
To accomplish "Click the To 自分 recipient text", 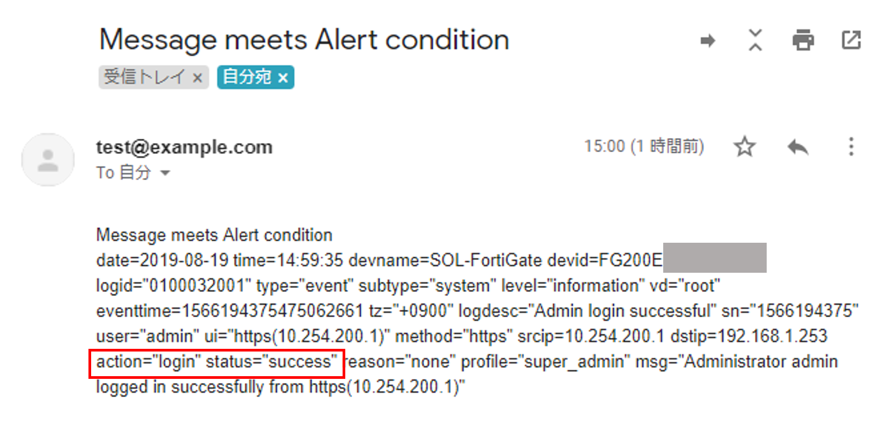I will click(123, 173).
